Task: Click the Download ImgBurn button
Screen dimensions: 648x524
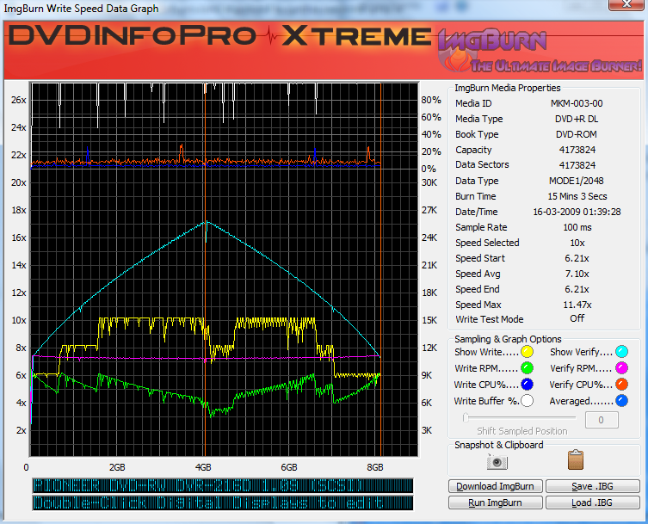Action: [x=495, y=486]
